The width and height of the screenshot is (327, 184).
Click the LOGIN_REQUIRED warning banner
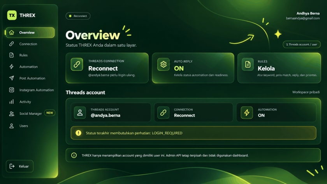pos(193,133)
